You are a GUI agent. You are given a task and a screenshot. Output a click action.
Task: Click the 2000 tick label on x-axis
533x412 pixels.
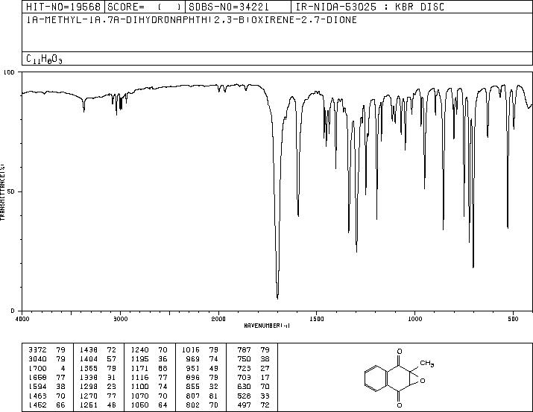click(x=218, y=319)
